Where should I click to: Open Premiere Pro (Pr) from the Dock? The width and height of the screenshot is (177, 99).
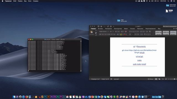coord(61,97)
